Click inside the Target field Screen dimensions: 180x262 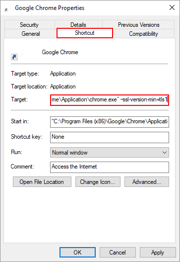(110, 100)
